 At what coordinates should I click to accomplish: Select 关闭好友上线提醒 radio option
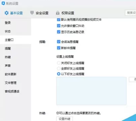(59, 63)
